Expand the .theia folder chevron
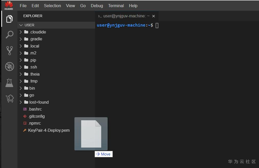Viewport: 259px width, 168px height. (x=21, y=74)
